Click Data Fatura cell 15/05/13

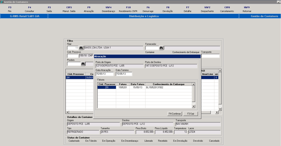137,87
